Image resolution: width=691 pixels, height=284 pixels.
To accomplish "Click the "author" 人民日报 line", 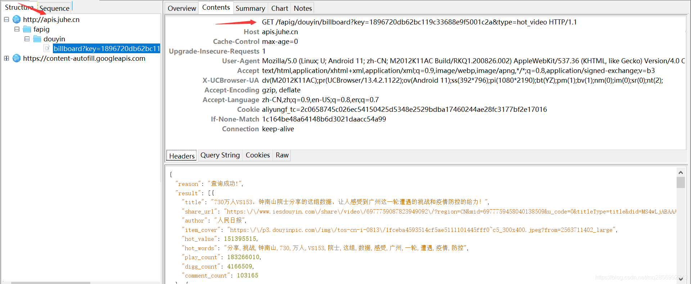I will click(214, 220).
